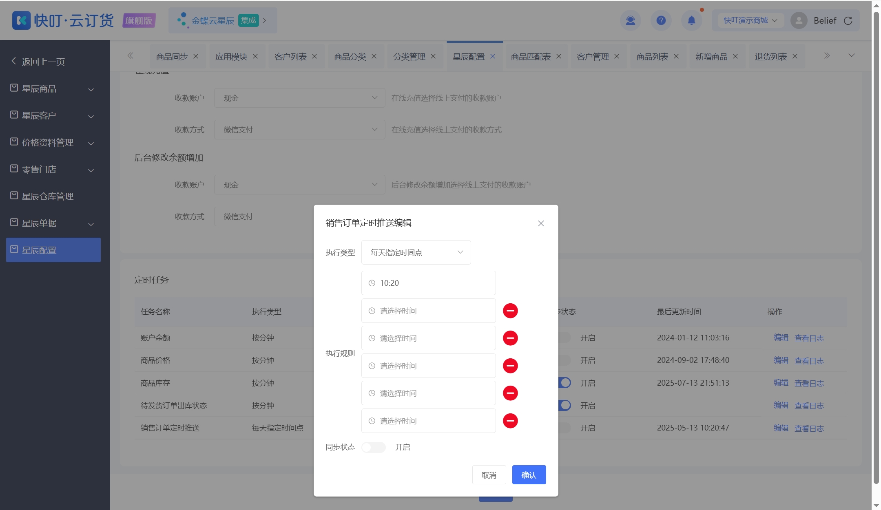Open 金蝶云星辰 集成 button

223,20
